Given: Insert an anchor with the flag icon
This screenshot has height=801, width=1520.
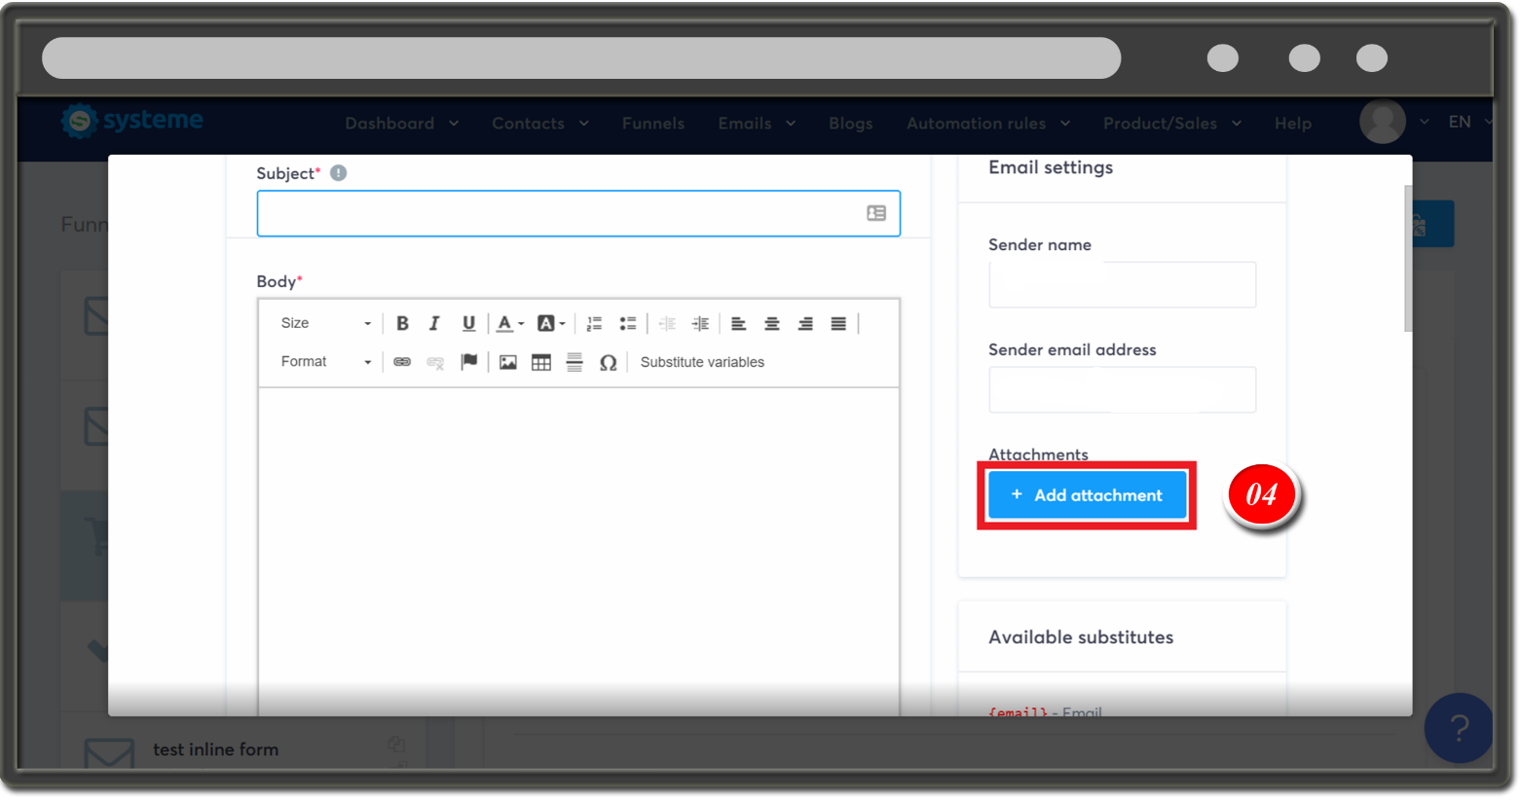Looking at the screenshot, I should 469,362.
